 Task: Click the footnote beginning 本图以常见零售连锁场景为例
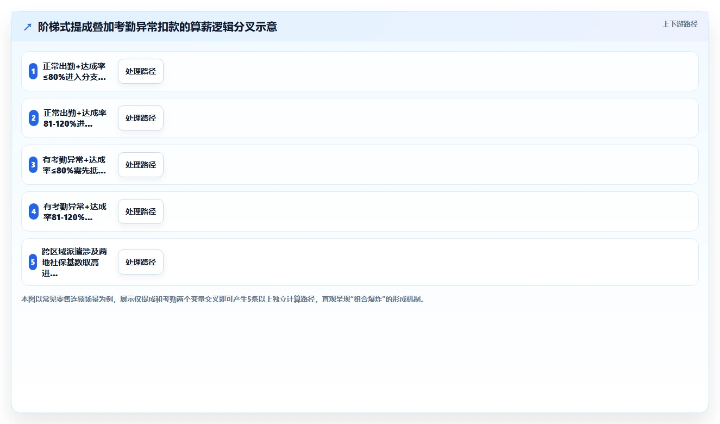coord(223,299)
